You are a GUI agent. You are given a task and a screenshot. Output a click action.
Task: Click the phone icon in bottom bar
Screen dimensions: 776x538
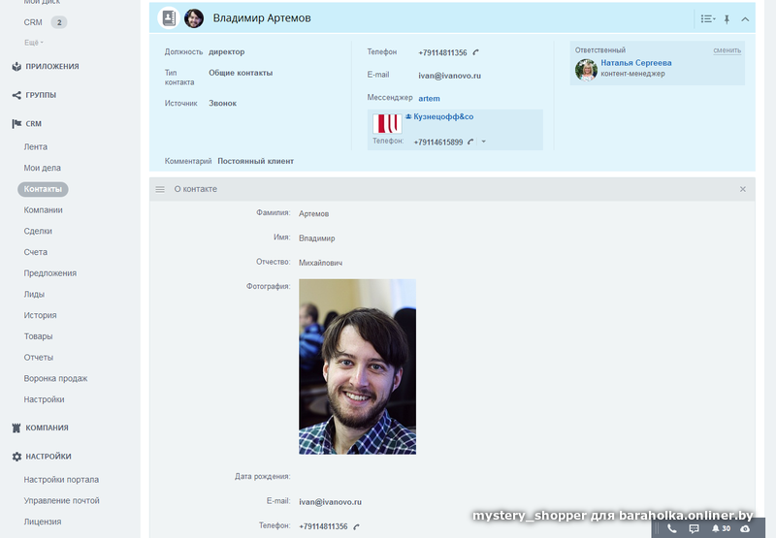671,528
